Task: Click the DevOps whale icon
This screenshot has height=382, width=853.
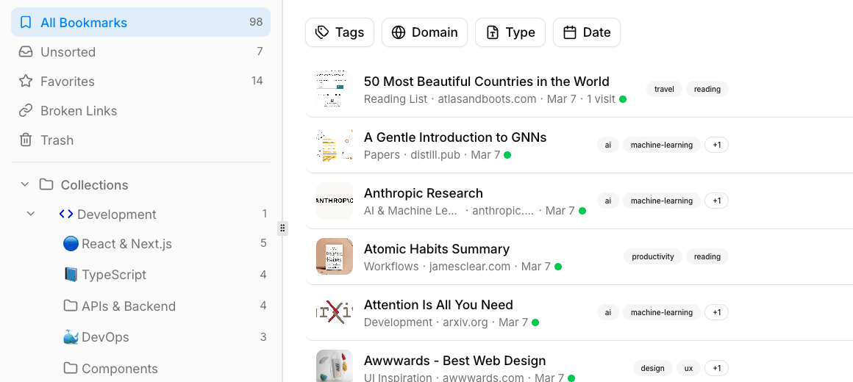Action: pyautogui.click(x=70, y=337)
